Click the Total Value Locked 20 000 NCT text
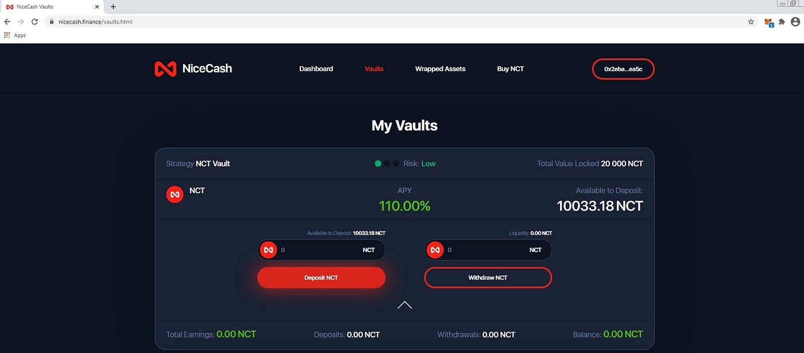Screen dimensions: 804x353 point(590,163)
